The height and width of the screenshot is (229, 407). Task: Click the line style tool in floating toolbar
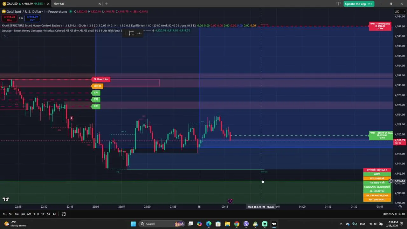click(x=139, y=33)
